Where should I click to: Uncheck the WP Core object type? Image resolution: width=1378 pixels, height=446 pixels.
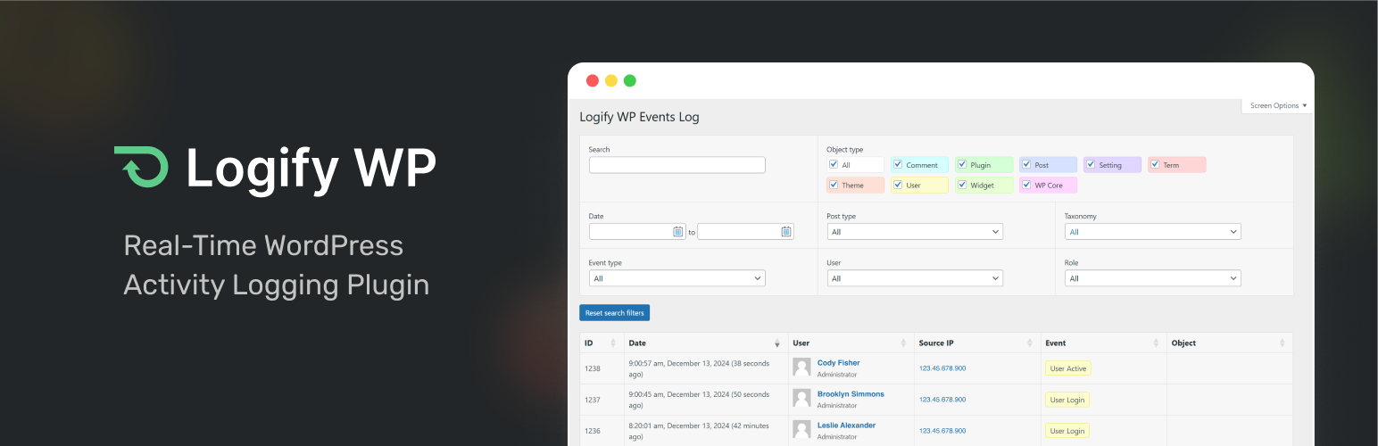click(x=1026, y=185)
